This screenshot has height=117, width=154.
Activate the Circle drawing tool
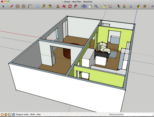(x=23, y=6)
